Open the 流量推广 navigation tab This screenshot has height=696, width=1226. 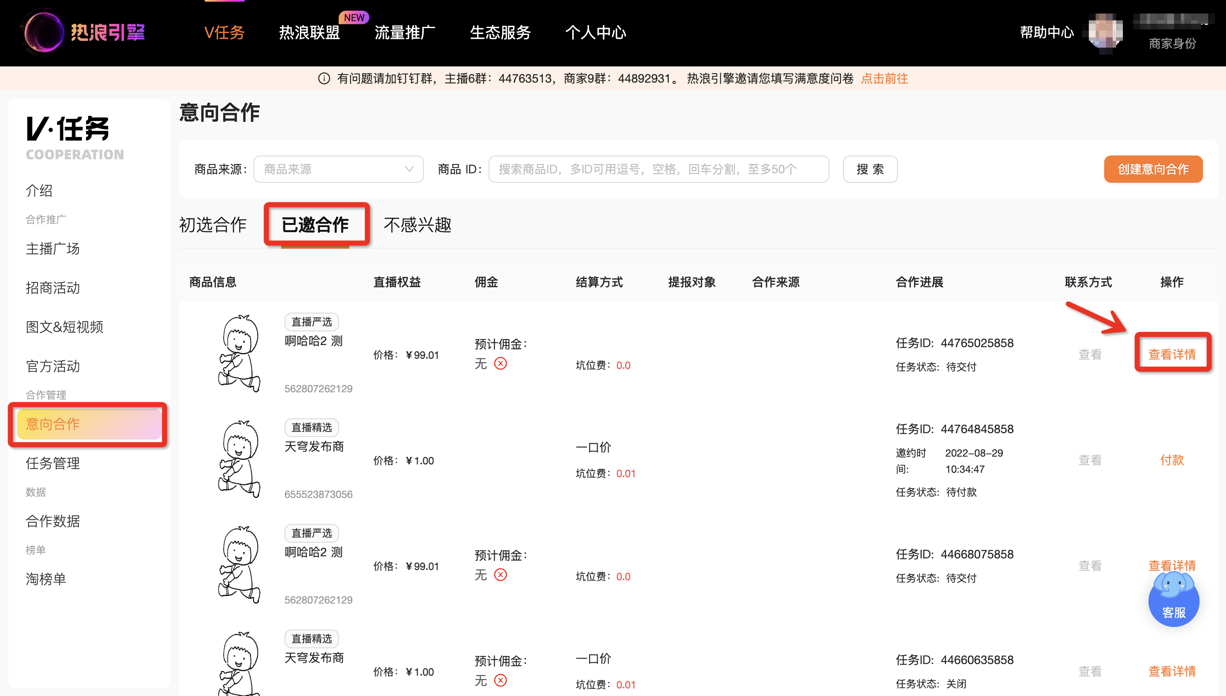pos(405,32)
